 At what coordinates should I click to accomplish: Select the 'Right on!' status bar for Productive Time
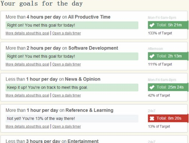coord(72,25)
